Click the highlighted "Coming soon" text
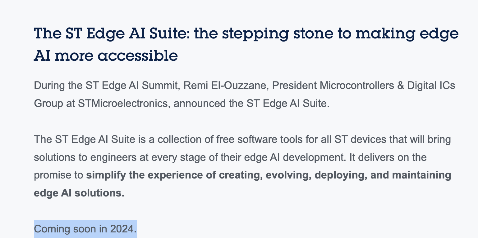This screenshot has width=478, height=238. tap(65, 229)
